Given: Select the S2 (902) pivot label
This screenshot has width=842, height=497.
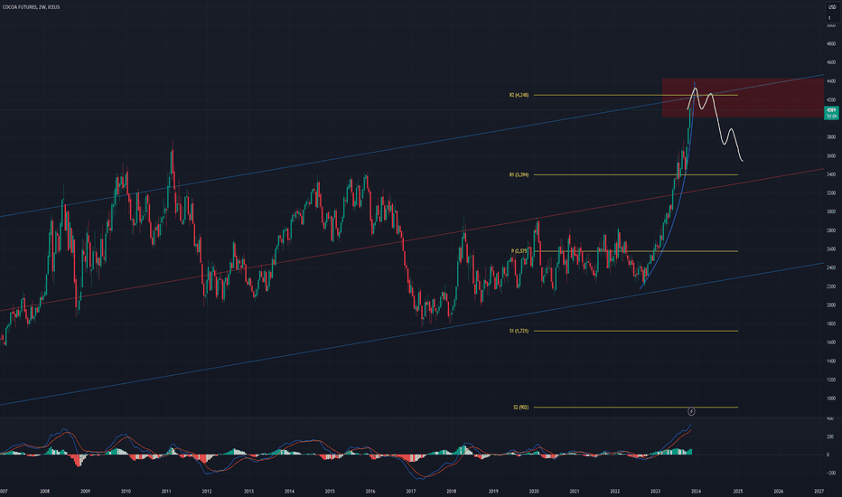Looking at the screenshot, I should pos(520,408).
